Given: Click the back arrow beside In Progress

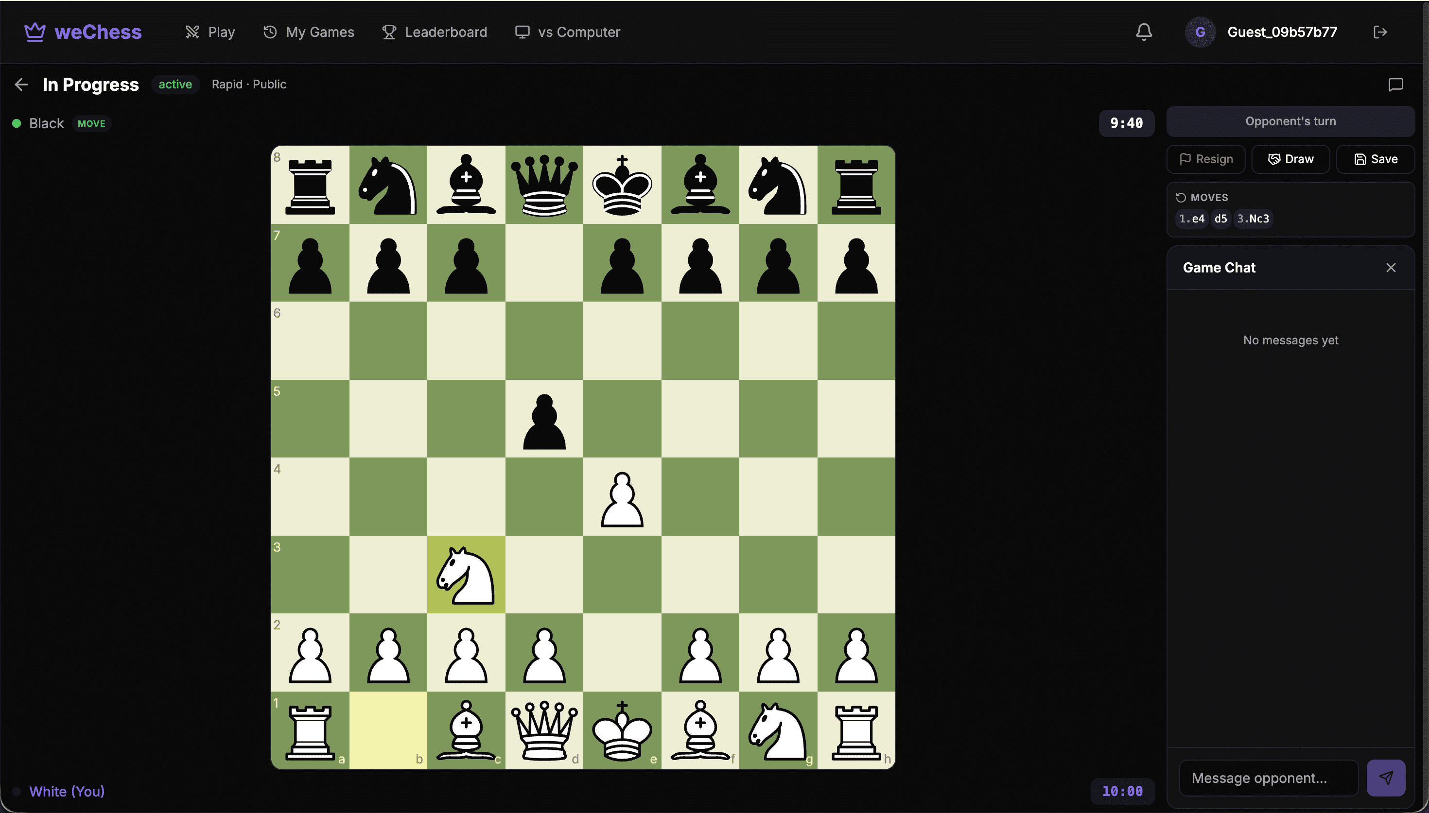Looking at the screenshot, I should (21, 85).
